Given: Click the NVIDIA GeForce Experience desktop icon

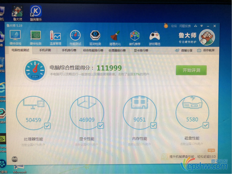Looking at the screenshot, I should pos(3,139).
